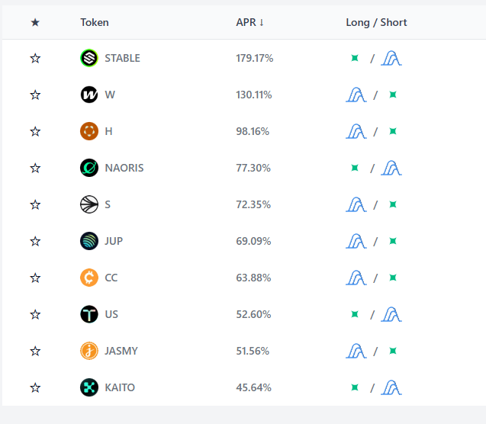Click green long exchange icon for STABLE
This screenshot has height=424, width=486.
(x=355, y=58)
